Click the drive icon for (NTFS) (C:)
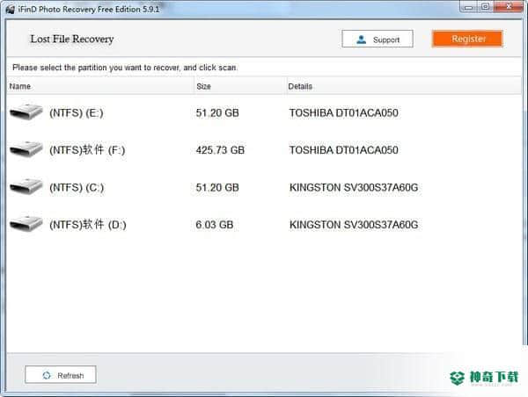 coord(26,186)
